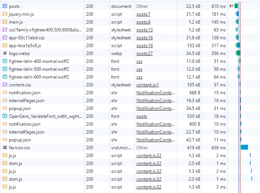This screenshot has height=193, width=260.
Task: Click JSON icon of the 42.7 kB popup.json
Action: coord(5,140)
